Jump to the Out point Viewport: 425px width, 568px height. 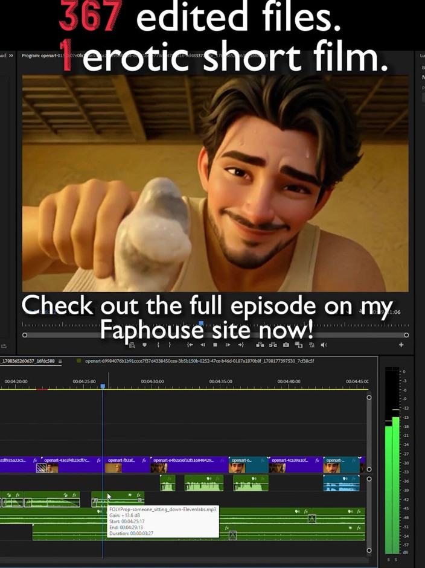[241, 345]
